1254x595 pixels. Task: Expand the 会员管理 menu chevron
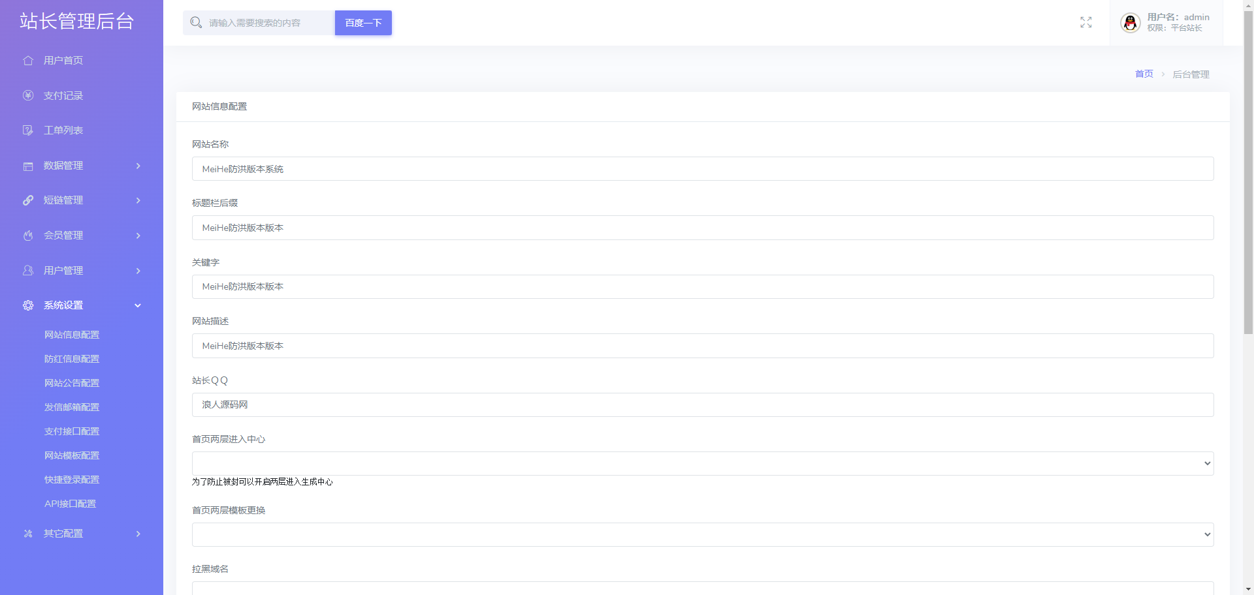pos(138,236)
